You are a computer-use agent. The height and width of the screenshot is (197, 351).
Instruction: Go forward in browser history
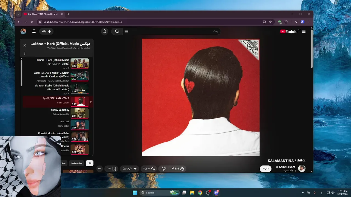[x=26, y=22]
